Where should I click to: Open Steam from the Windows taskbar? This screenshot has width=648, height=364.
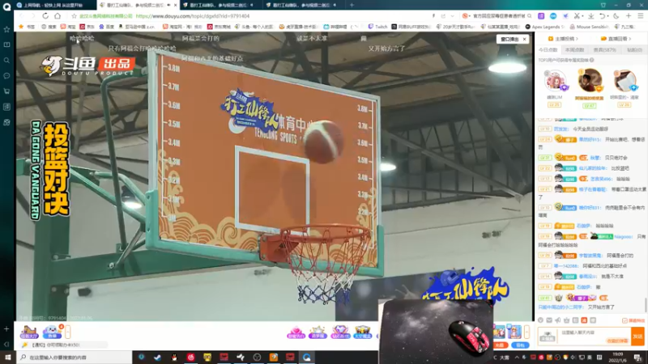coord(157,358)
